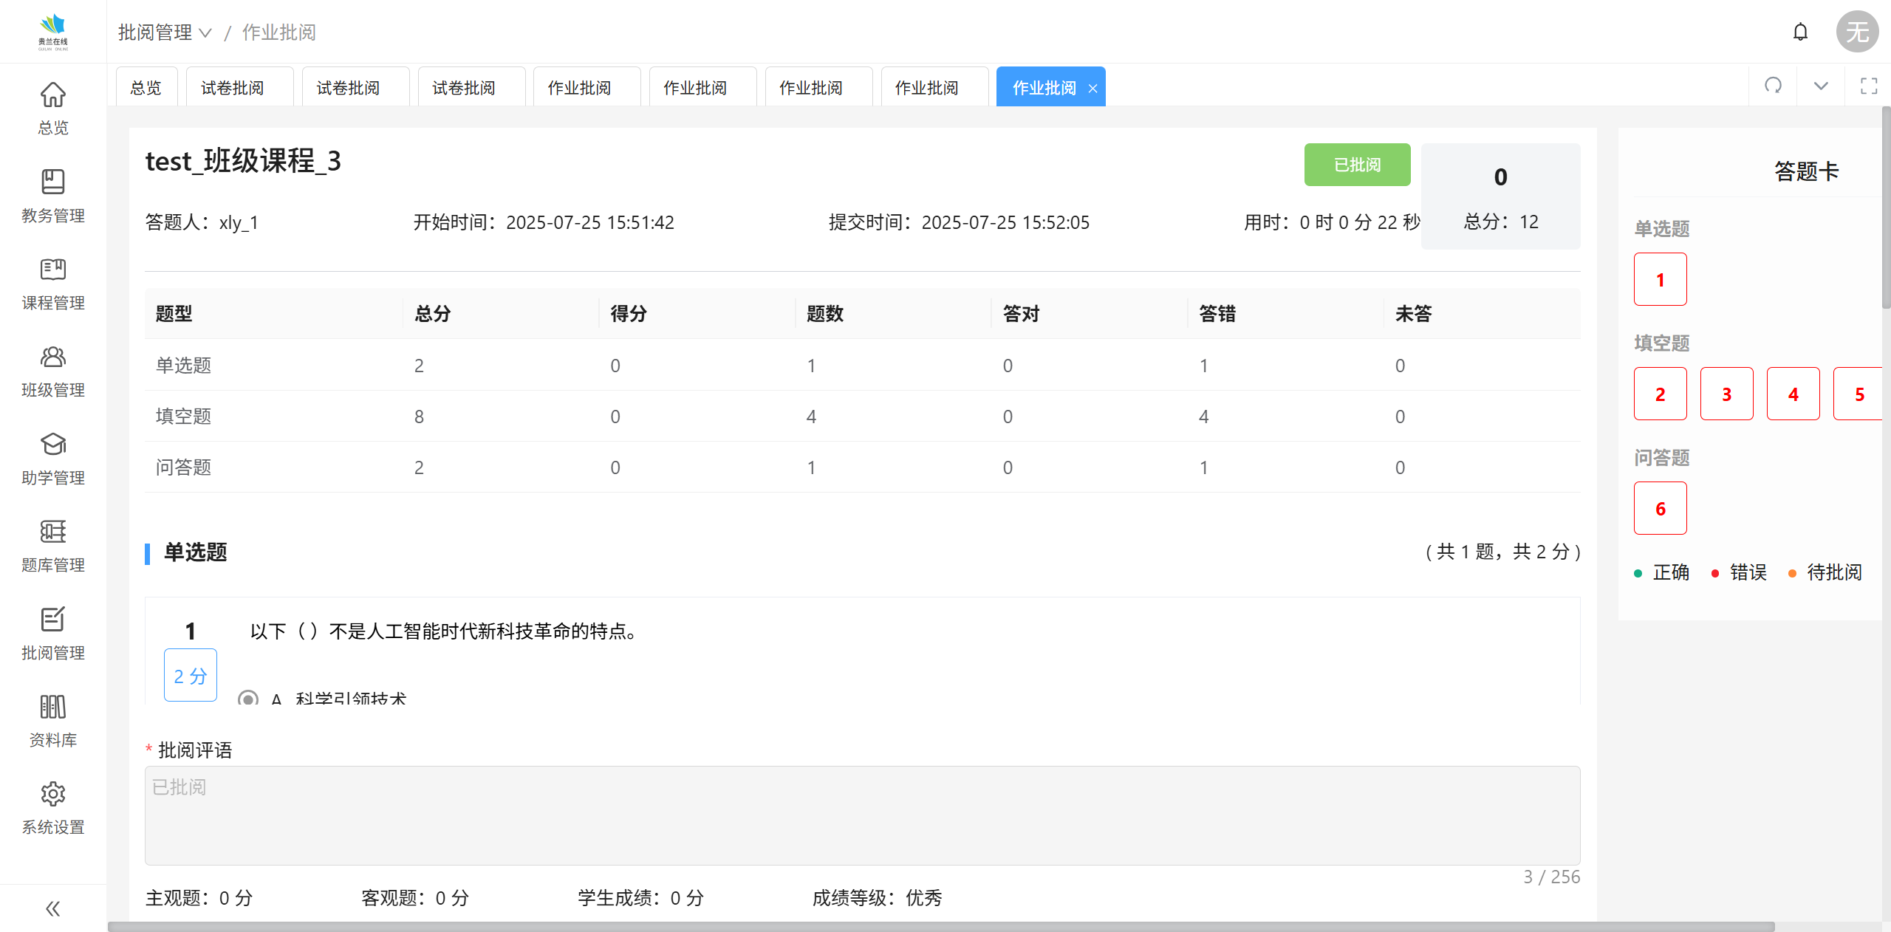Screen dimensions: 1891x932
Task: Collapse the sidebar with double-arrow
Action: [52, 908]
